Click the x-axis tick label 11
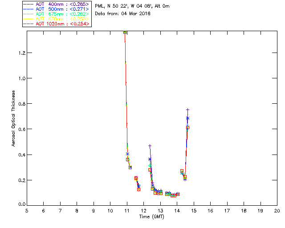Screen dimensions: 285x228 pos(127,211)
